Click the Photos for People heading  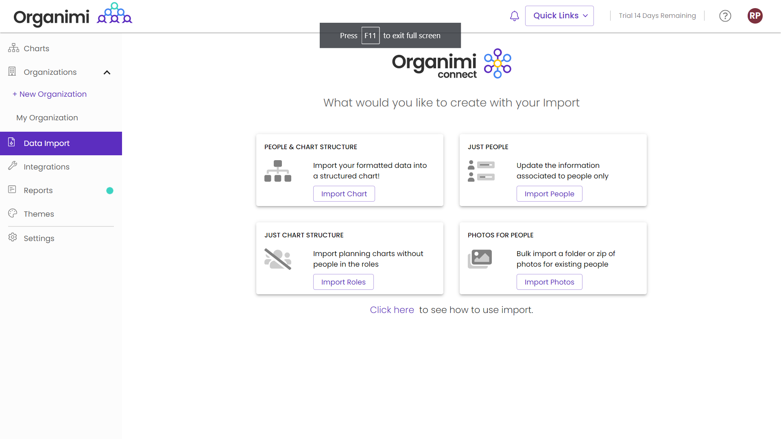coord(501,235)
